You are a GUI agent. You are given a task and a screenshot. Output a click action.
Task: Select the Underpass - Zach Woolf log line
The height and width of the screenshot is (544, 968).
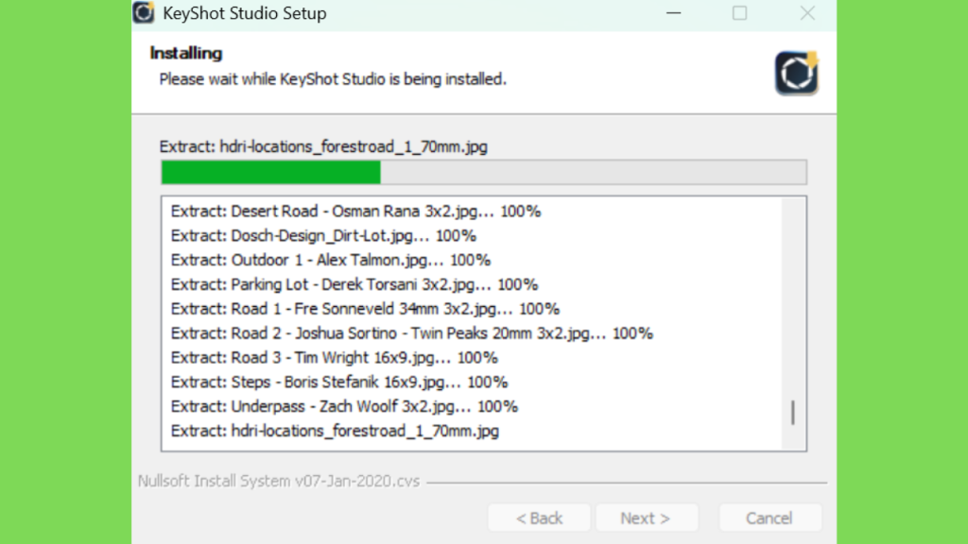point(344,407)
